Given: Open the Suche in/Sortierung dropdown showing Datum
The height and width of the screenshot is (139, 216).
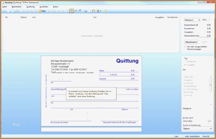Looking at the screenshot, I should pos(197,129).
